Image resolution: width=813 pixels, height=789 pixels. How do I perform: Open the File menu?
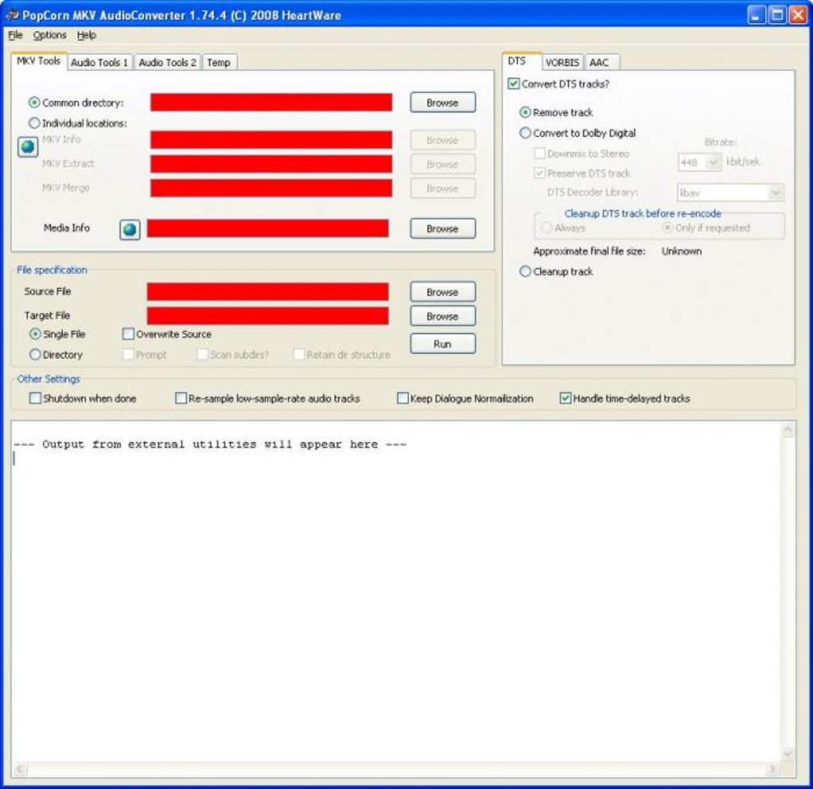pyautogui.click(x=16, y=35)
